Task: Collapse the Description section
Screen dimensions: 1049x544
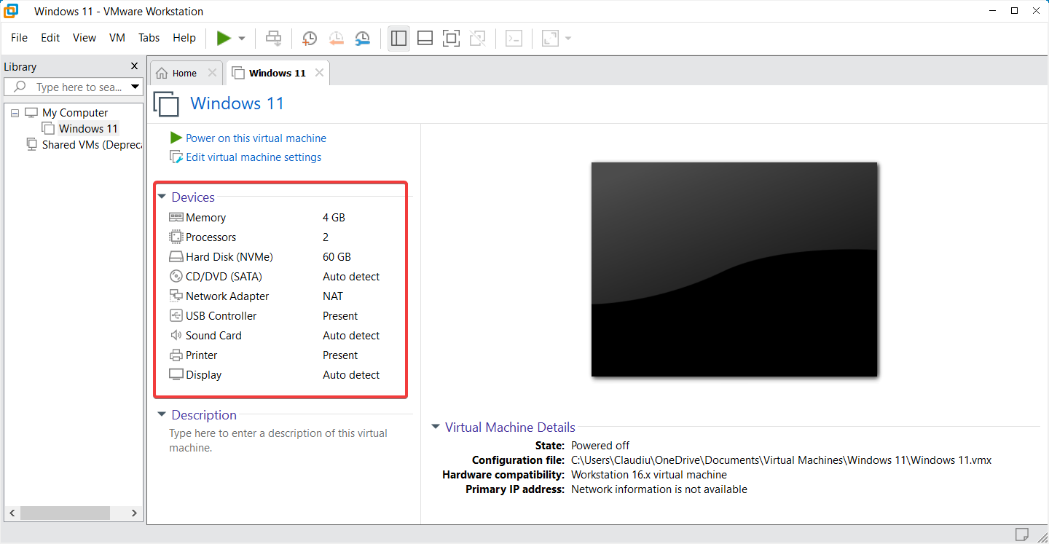Action: tap(162, 415)
